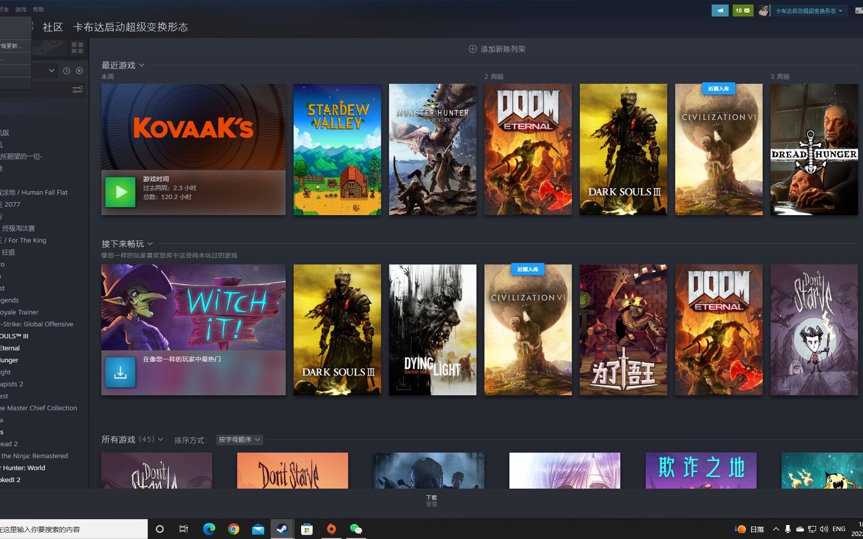Open Task View on the taskbar

184,529
